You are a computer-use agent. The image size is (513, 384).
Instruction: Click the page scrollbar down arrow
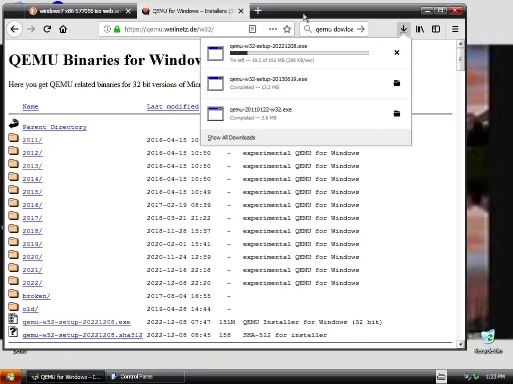pos(460,344)
